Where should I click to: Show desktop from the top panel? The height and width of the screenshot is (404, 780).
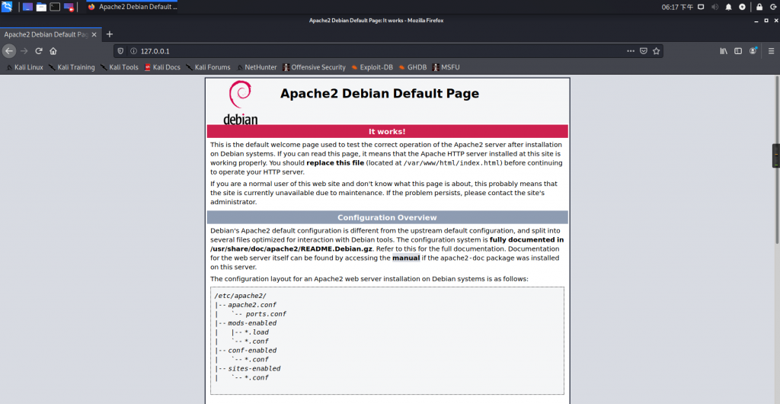click(28, 7)
